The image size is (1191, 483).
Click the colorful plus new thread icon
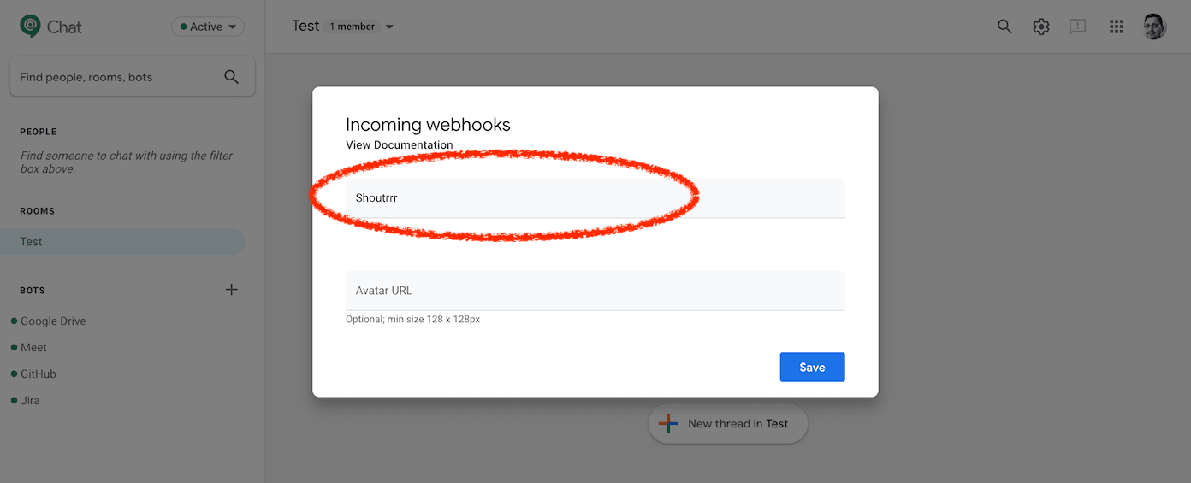coord(668,423)
